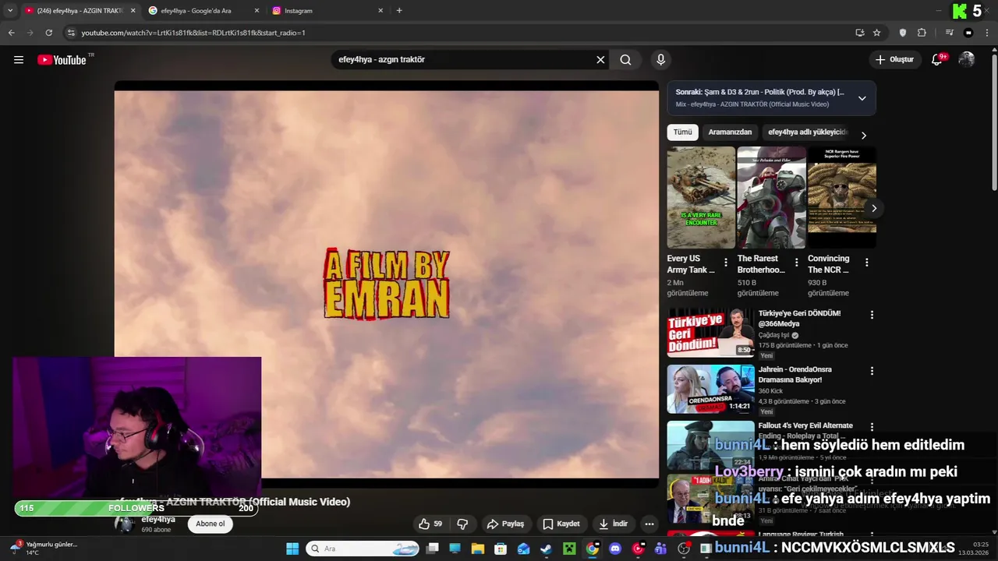The width and height of the screenshot is (998, 561).
Task: Open options for Jahrein OrendaOnsra video
Action: [872, 371]
